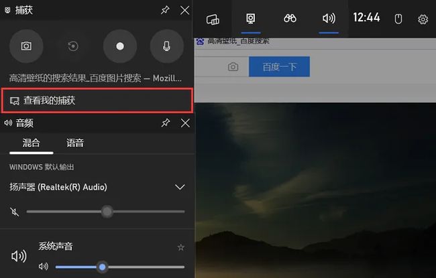Open the looking for group binoculars icon
Image resolution: width=436 pixels, height=278 pixels.
point(290,19)
